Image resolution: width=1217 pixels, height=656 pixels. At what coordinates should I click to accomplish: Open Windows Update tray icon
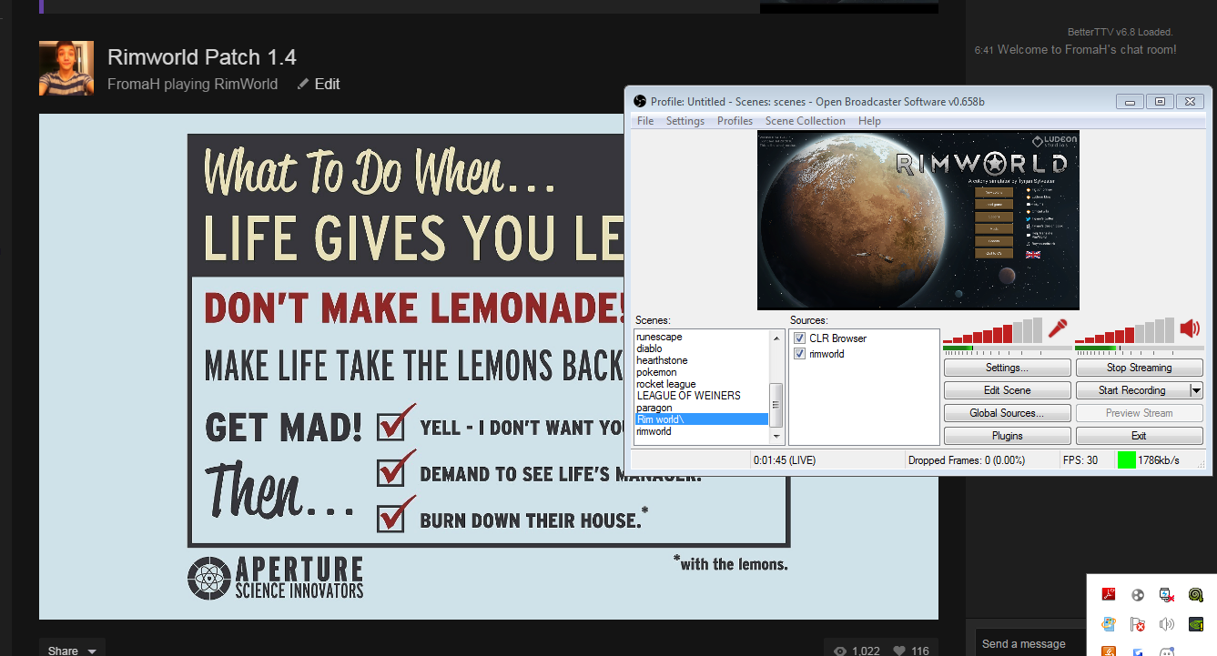[x=1109, y=624]
